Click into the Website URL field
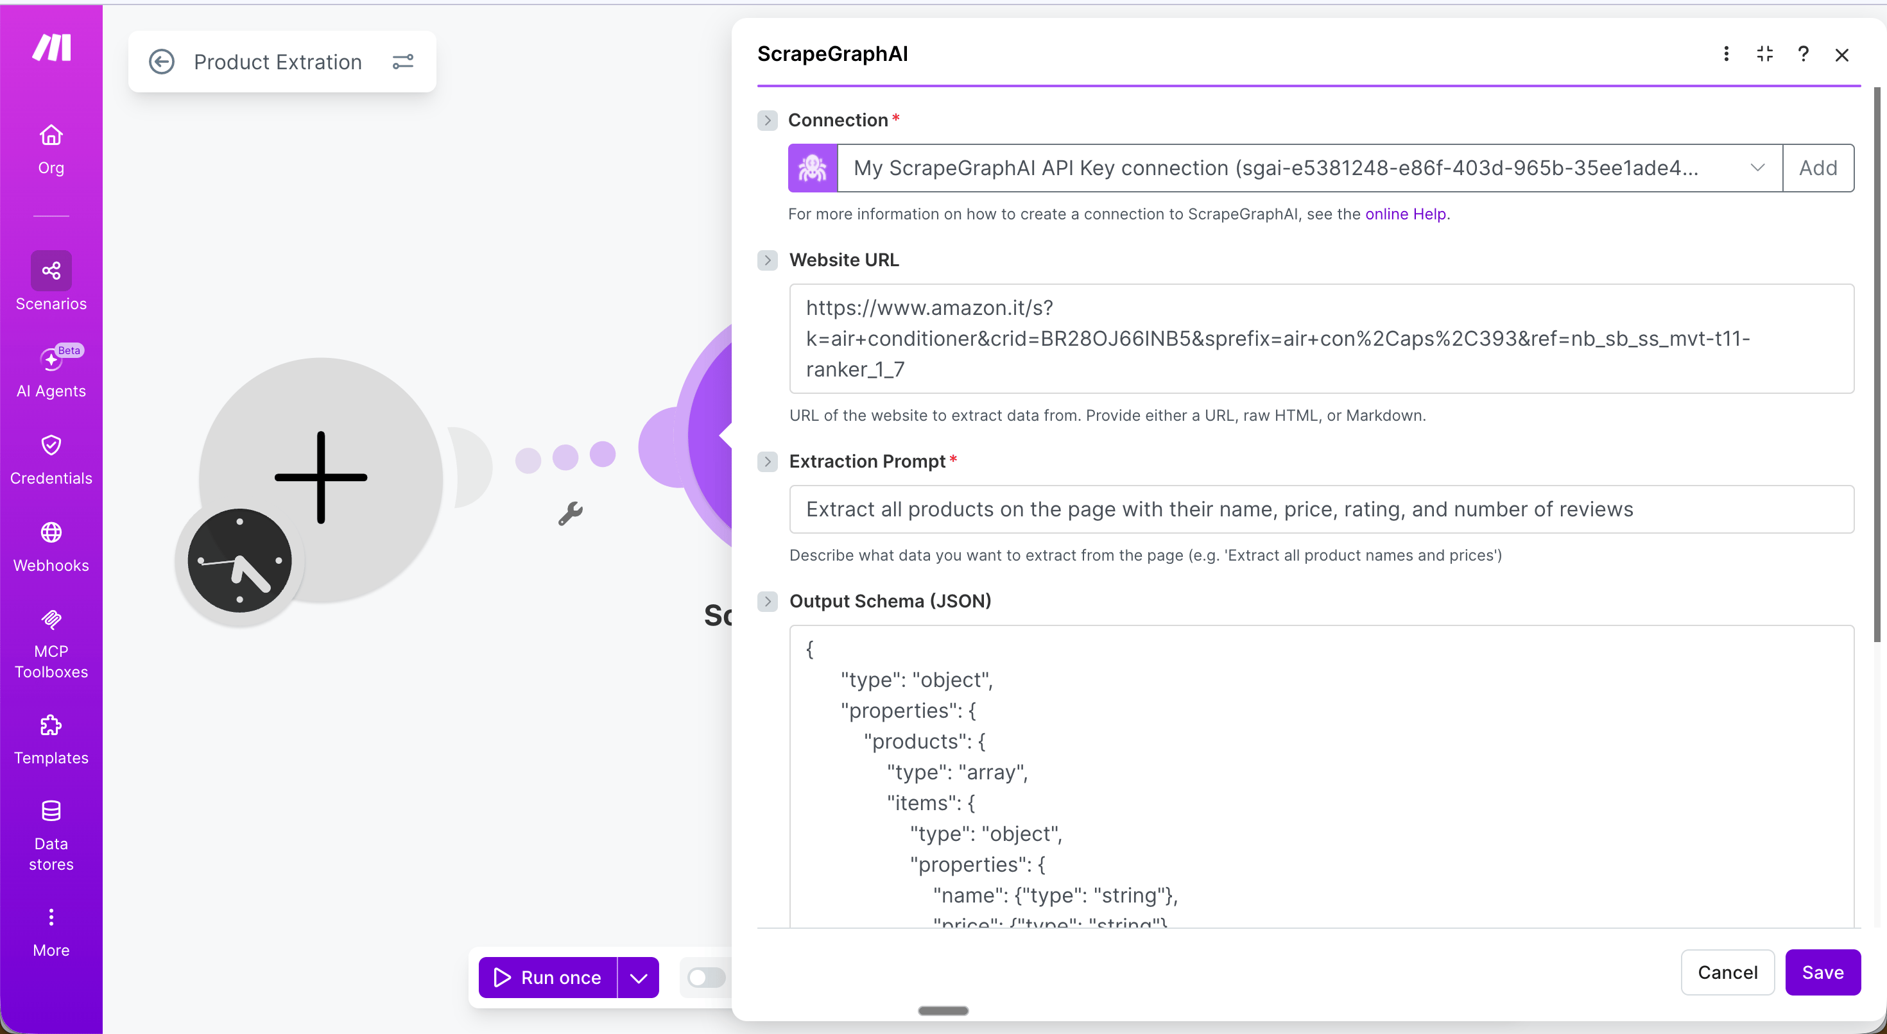 click(x=1322, y=338)
